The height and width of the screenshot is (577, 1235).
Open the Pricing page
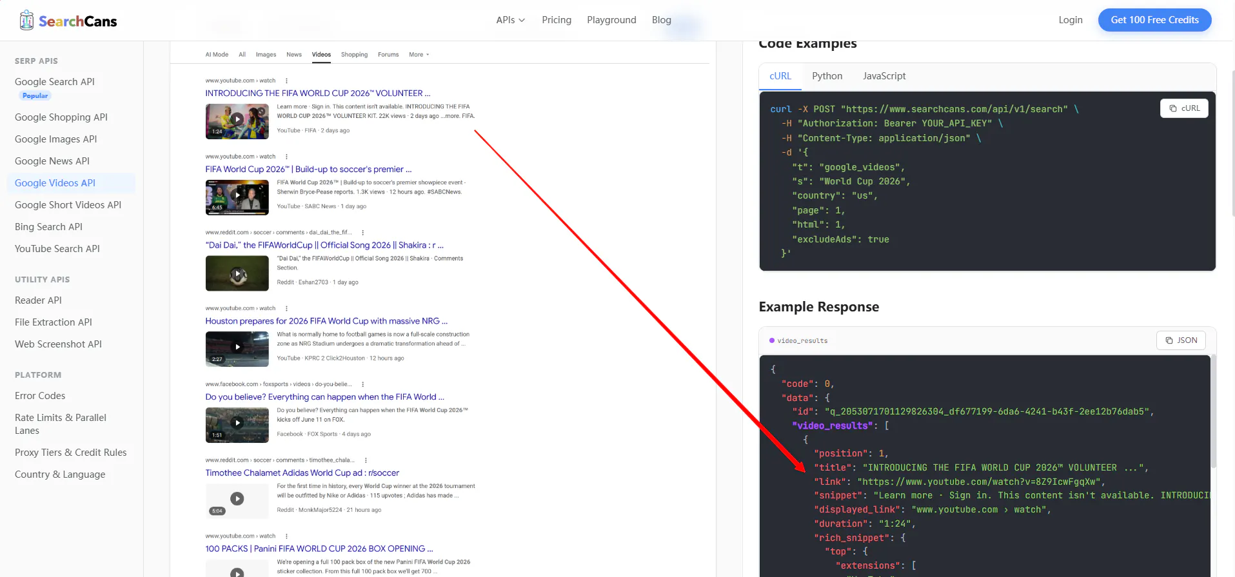pos(557,20)
